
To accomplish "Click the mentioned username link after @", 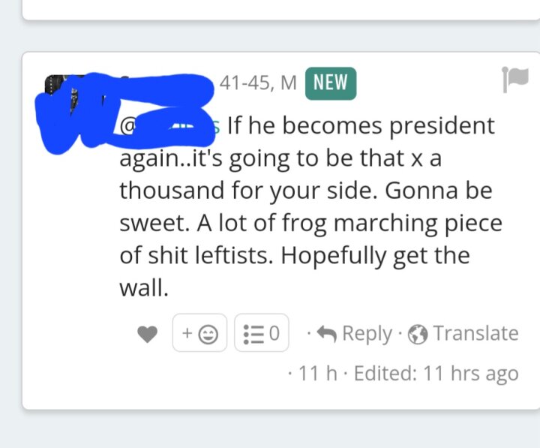I will [169, 126].
